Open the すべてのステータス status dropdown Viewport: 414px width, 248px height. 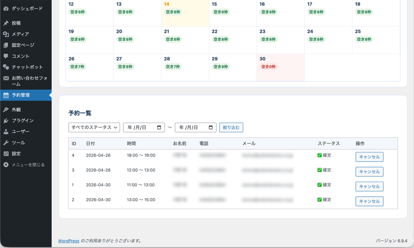point(94,127)
